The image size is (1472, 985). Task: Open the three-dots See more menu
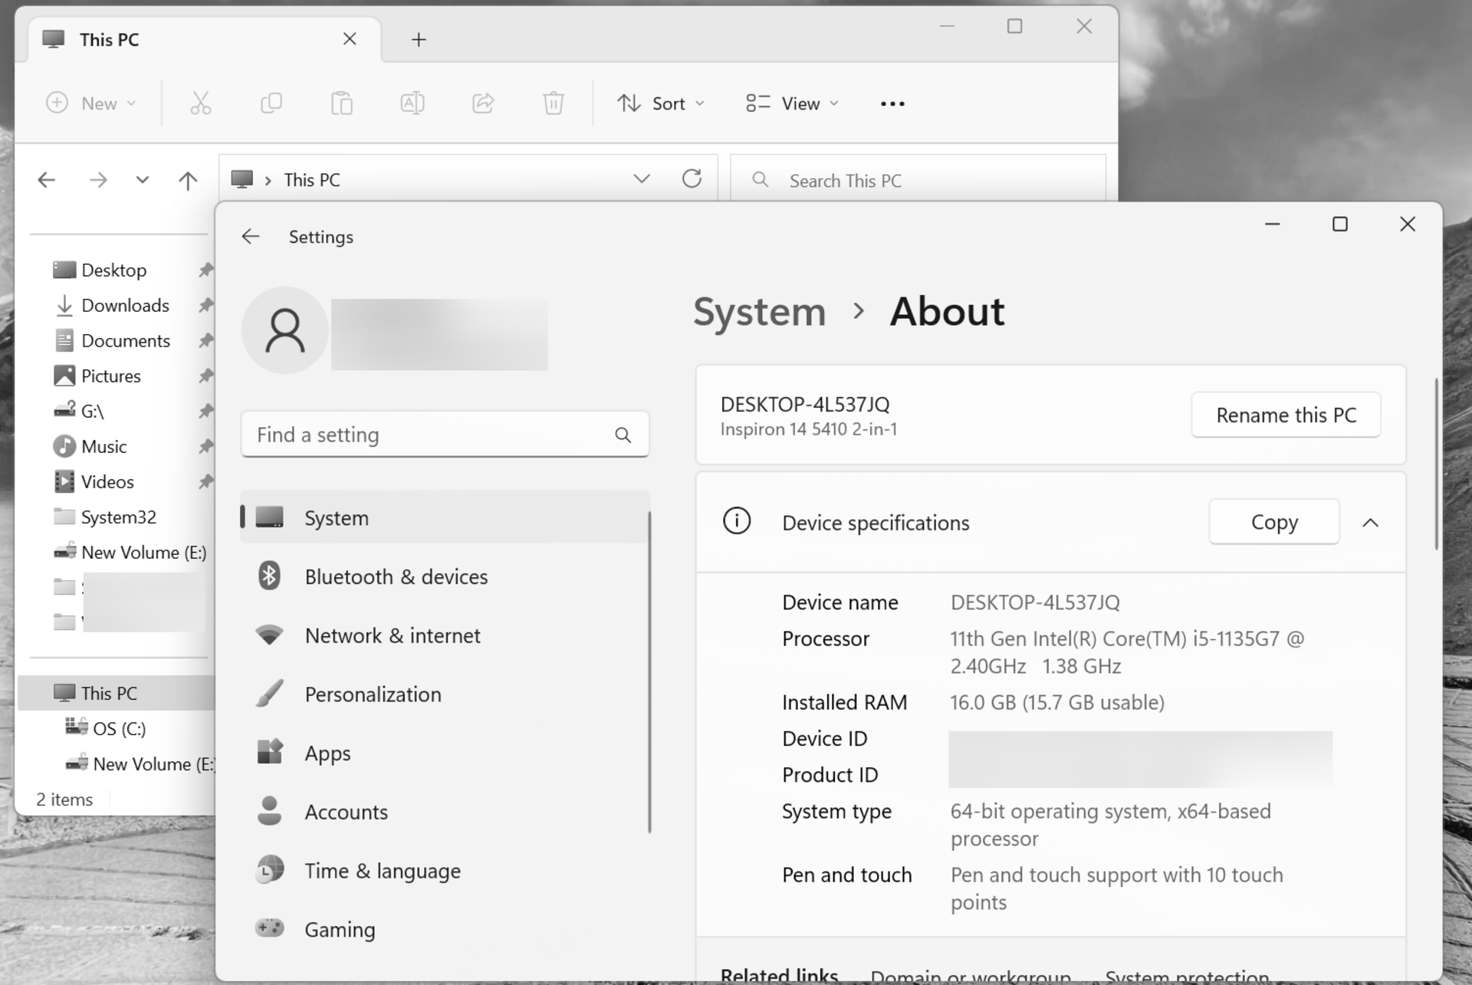coord(892,103)
